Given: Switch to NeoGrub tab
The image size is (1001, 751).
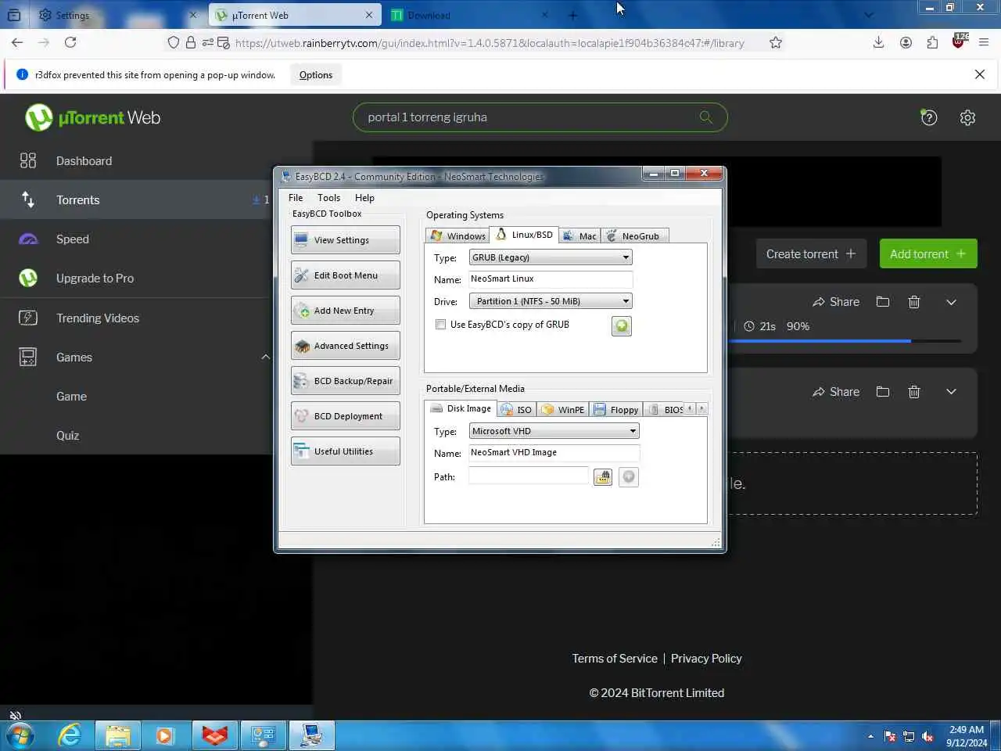Looking at the screenshot, I should (633, 235).
